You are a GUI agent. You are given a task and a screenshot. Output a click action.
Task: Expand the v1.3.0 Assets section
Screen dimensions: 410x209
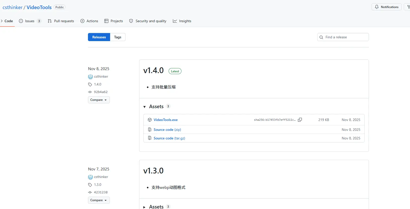144,207
